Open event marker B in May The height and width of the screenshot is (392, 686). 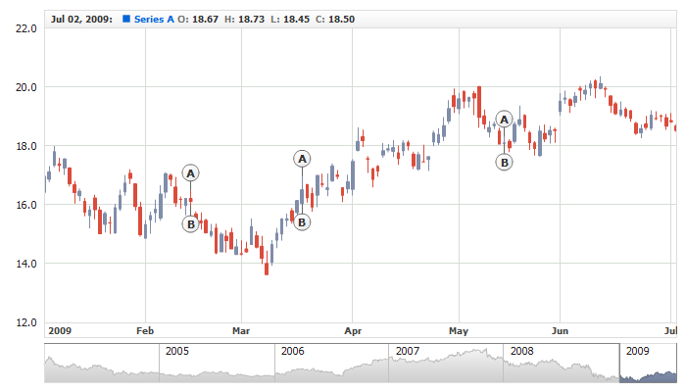(504, 163)
